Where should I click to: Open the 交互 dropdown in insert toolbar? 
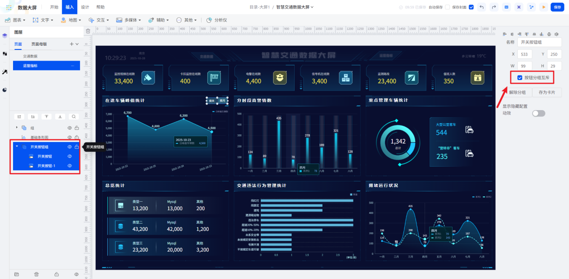click(99, 20)
